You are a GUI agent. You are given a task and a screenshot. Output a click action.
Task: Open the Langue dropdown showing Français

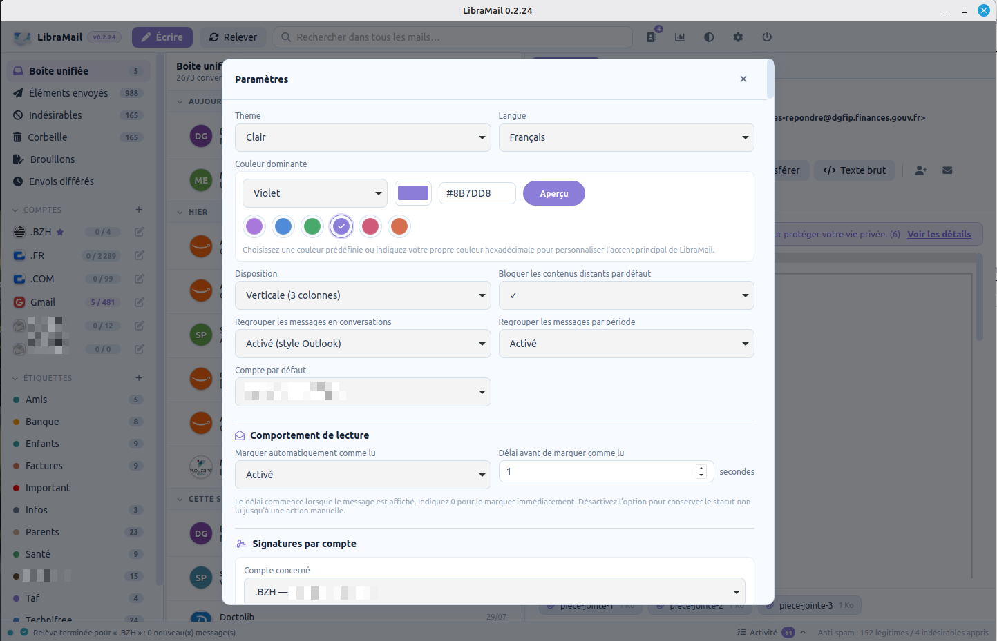627,137
